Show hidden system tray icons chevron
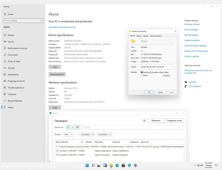Screen dimensions: 222x170 pyautogui.click(x=195, y=165)
